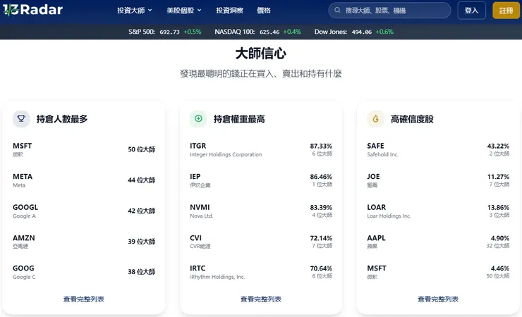Click the 13.86% value for LOAR

[x=498, y=207]
